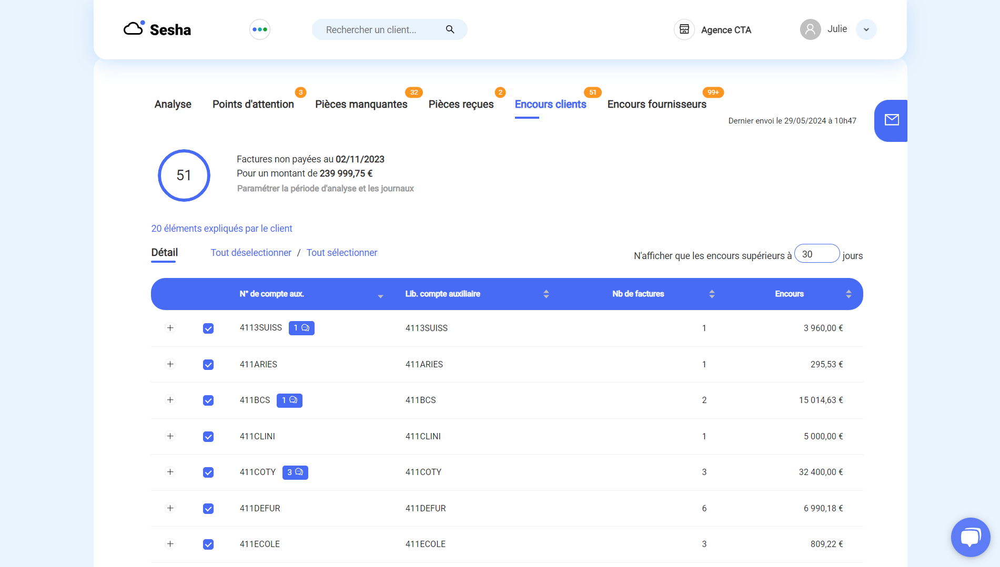Uncheck the 411ARIES checkbox
1000x567 pixels.
(208, 365)
